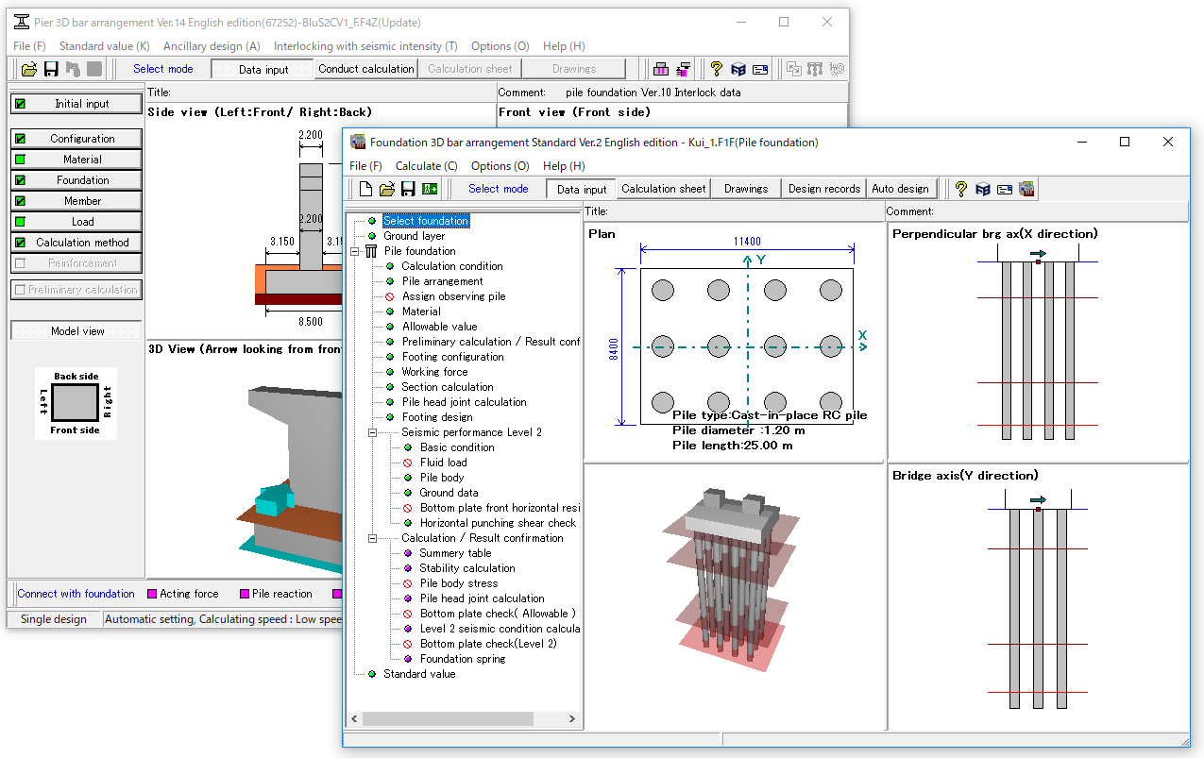Click the save icon in Pier toolbar
The height and width of the screenshot is (758, 1204).
tap(51, 69)
